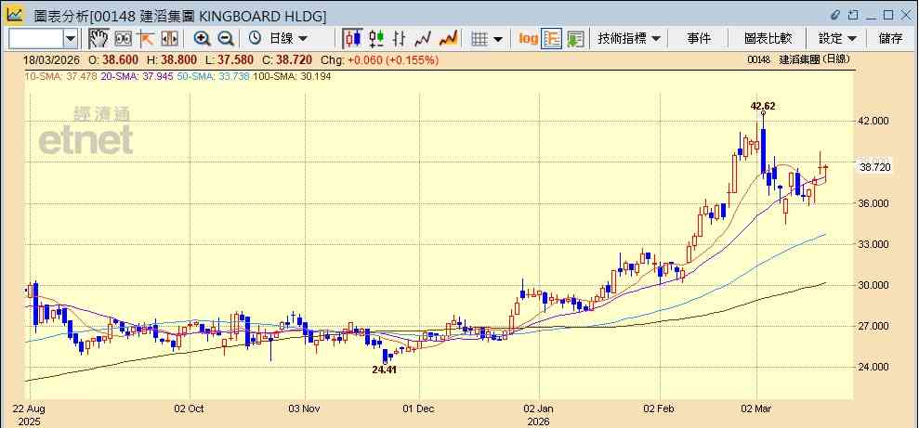Click the 圖表比較 button

[x=768, y=39]
